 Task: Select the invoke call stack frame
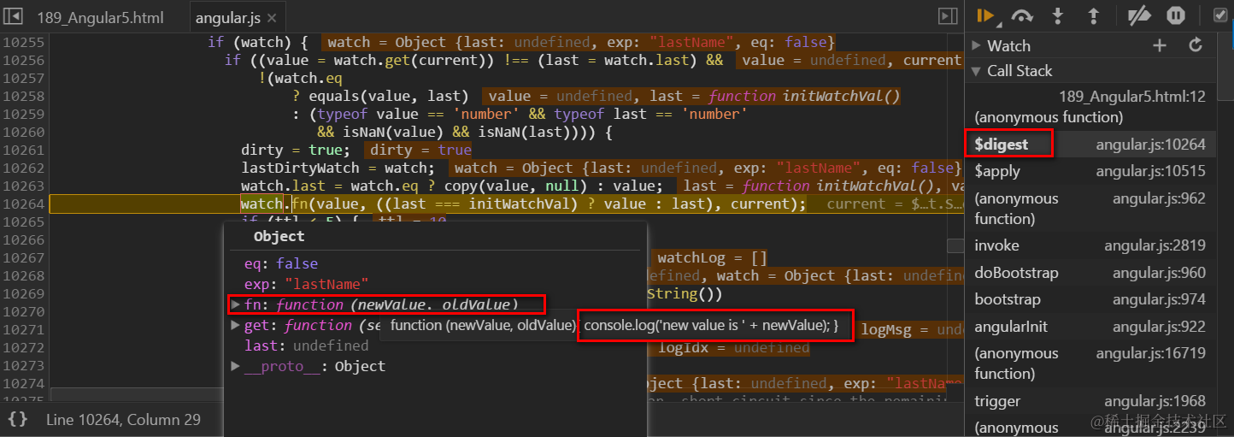[x=1090, y=245]
